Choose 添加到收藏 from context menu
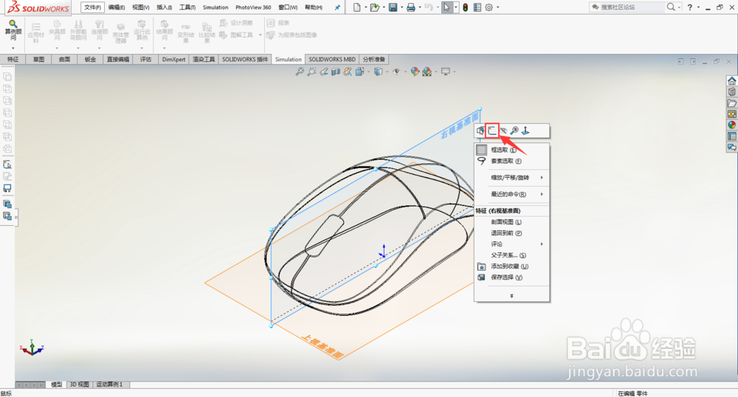 pyautogui.click(x=511, y=266)
